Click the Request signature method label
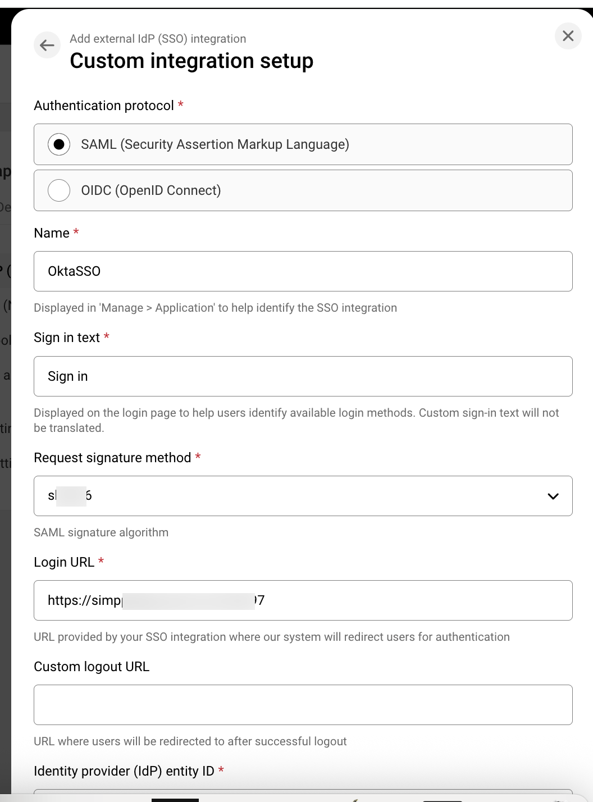The image size is (593, 802). pyautogui.click(x=112, y=458)
